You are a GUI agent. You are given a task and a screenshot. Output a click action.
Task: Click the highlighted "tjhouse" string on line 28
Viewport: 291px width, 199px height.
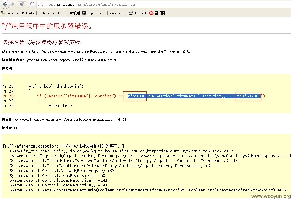coord(136,96)
